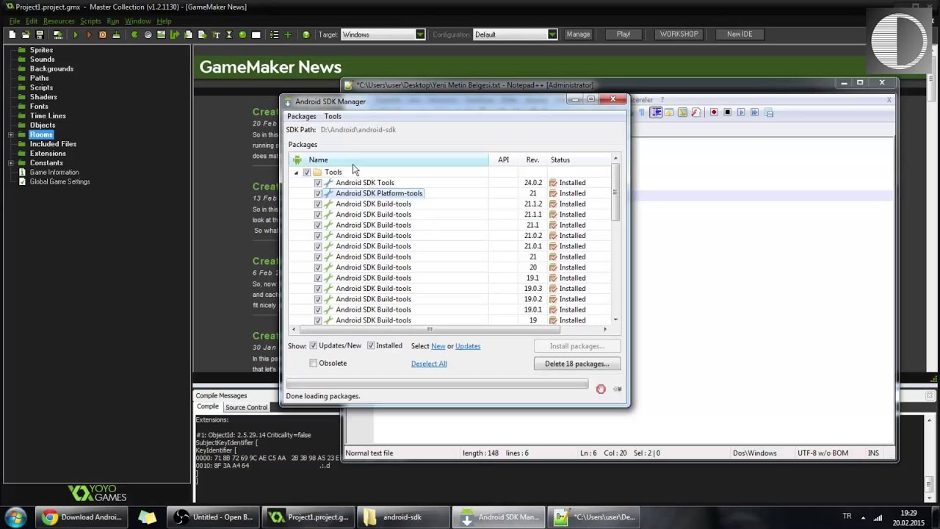Run the game with green play arrow

coord(75,35)
